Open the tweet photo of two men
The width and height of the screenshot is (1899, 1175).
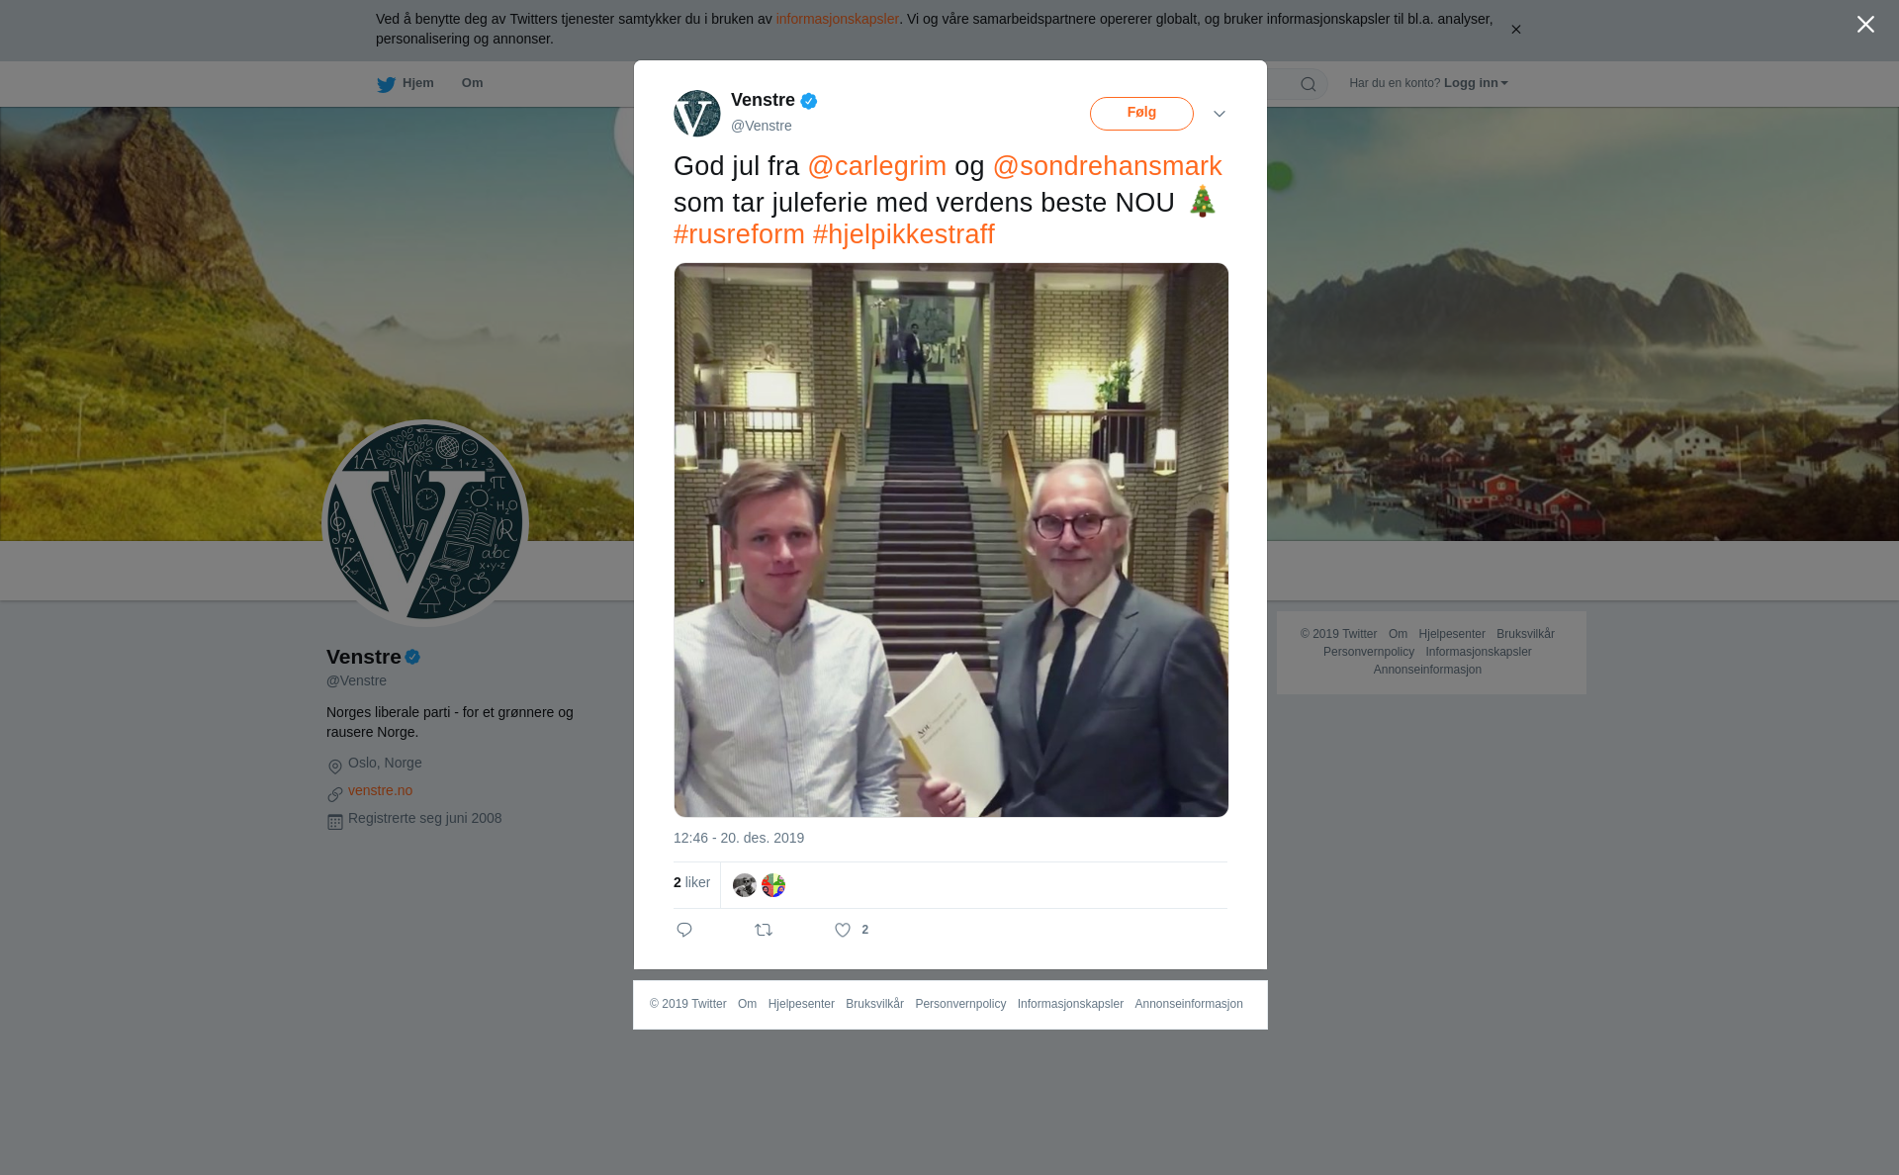[x=951, y=540]
